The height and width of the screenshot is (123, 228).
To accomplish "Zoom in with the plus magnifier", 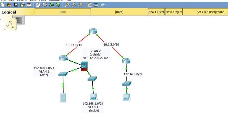I will (x=67, y=5).
